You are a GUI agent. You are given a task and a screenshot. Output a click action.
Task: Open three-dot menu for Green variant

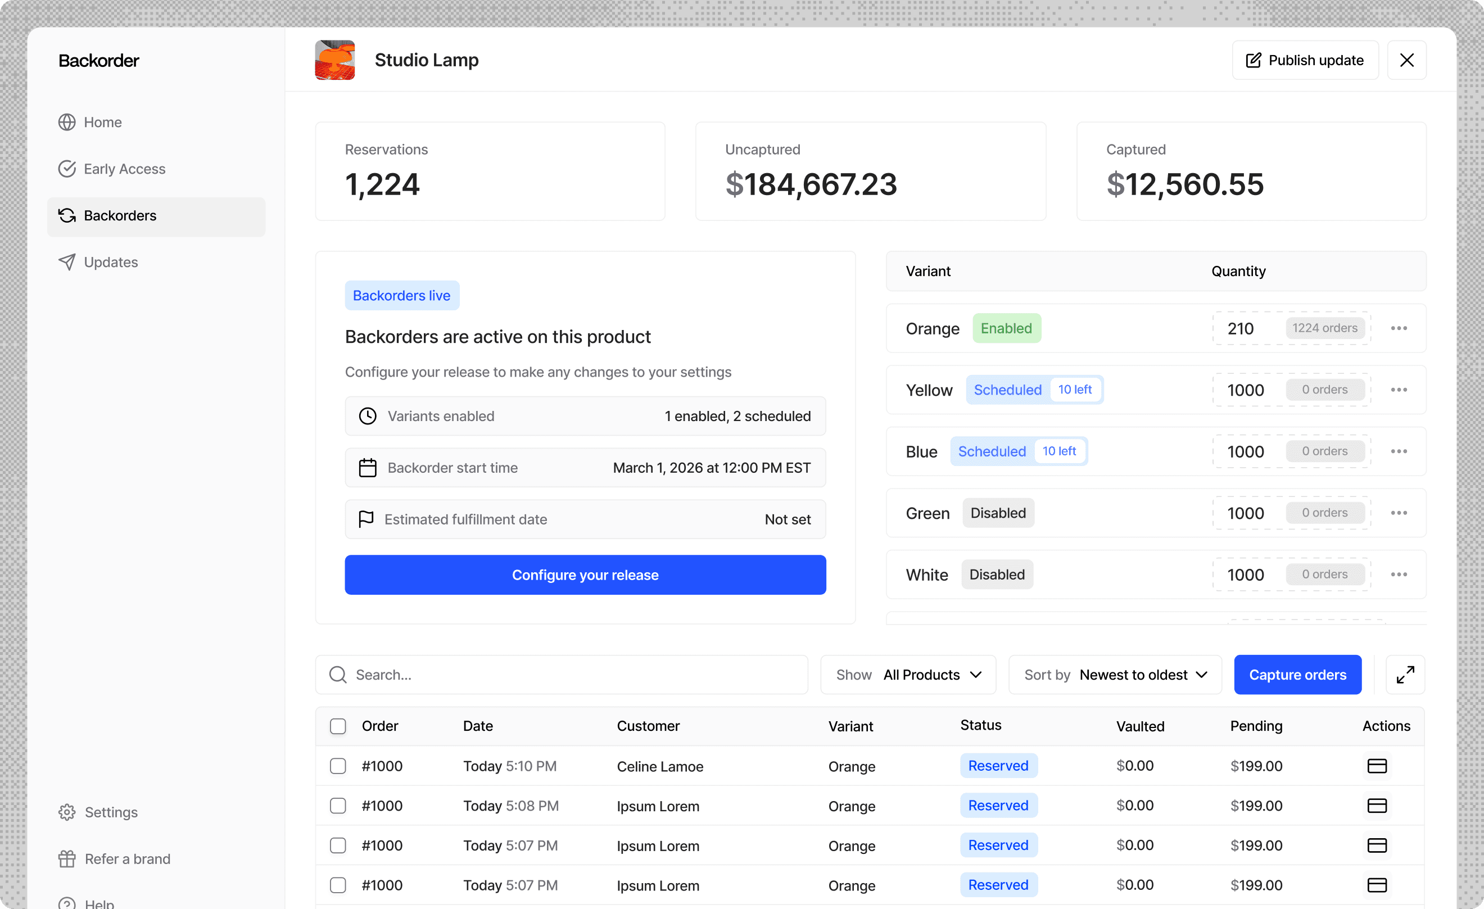tap(1399, 513)
